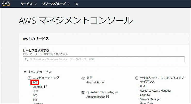Open the ECS service link

point(35,95)
